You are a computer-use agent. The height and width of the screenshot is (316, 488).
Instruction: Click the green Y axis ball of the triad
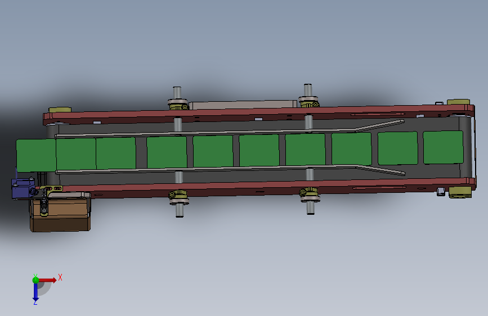[35, 280]
